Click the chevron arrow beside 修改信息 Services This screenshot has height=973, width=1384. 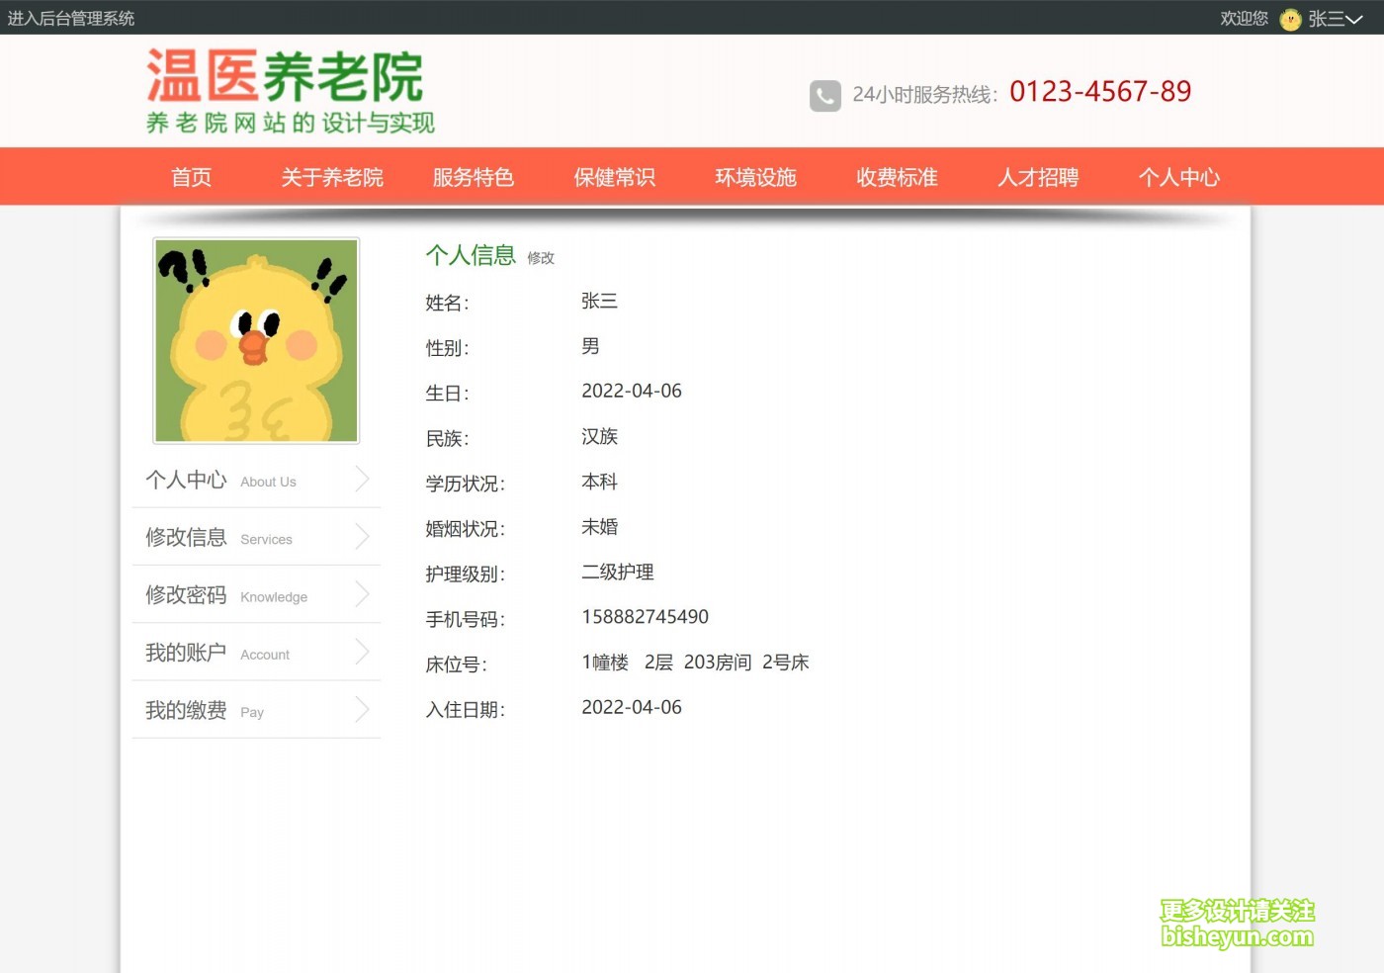coord(362,537)
